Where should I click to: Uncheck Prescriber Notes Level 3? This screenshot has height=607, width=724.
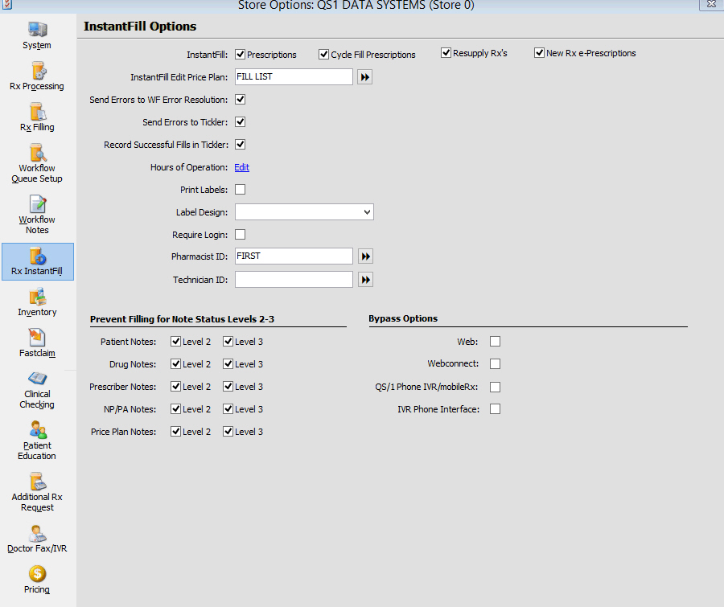pos(228,387)
